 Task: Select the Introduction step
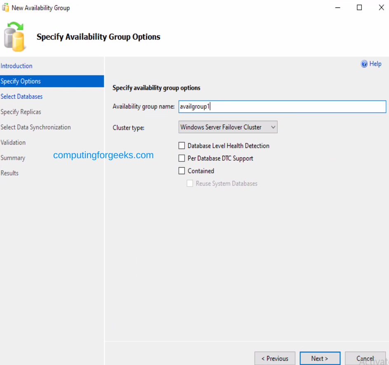tap(16, 66)
